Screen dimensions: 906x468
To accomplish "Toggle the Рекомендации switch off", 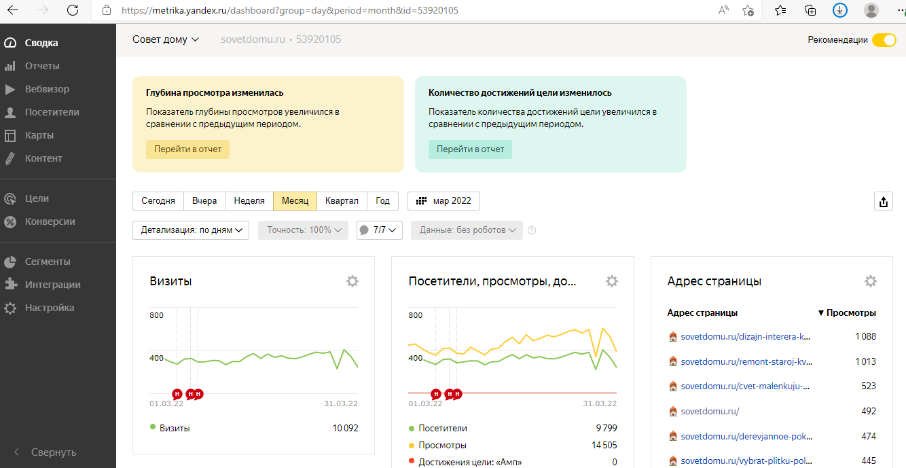I will [x=884, y=40].
